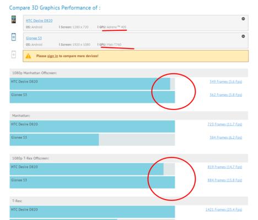
Task: Click the add device plus icon
Action: (14, 54)
